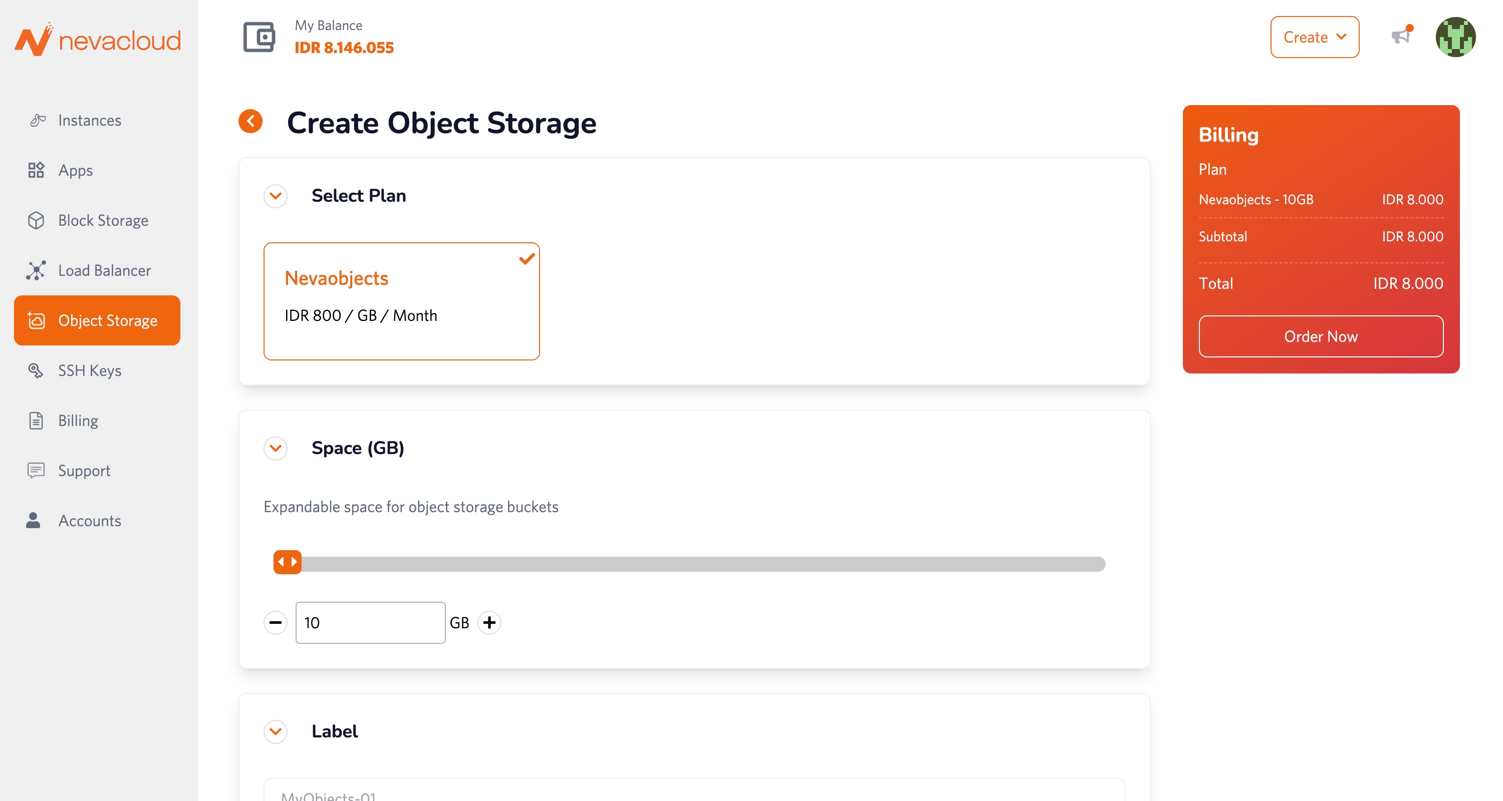Collapse the Select Plan section
The image size is (1503, 801).
point(276,196)
